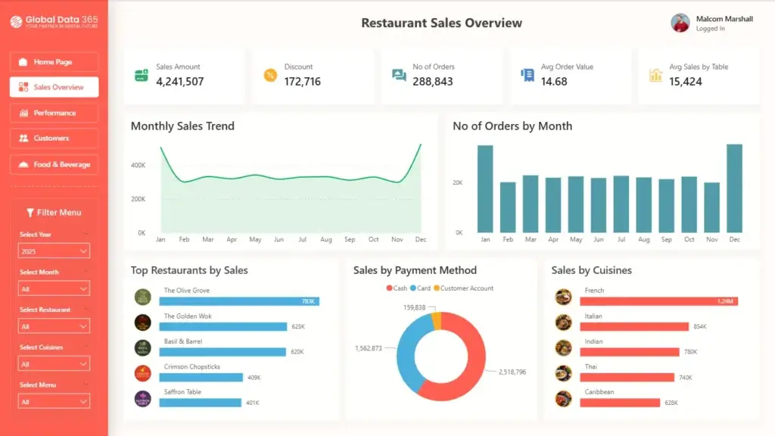Open the Select Month dropdown
775x436 pixels.
[54, 288]
